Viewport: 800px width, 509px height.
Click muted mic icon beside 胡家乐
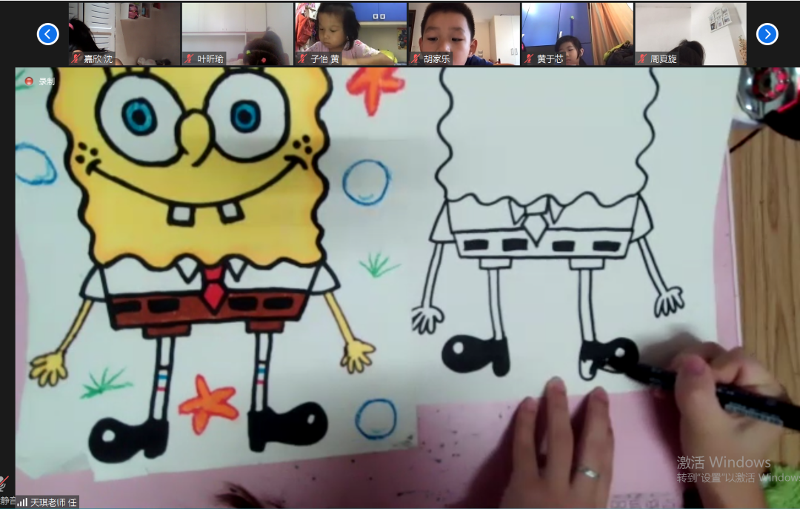(x=416, y=59)
